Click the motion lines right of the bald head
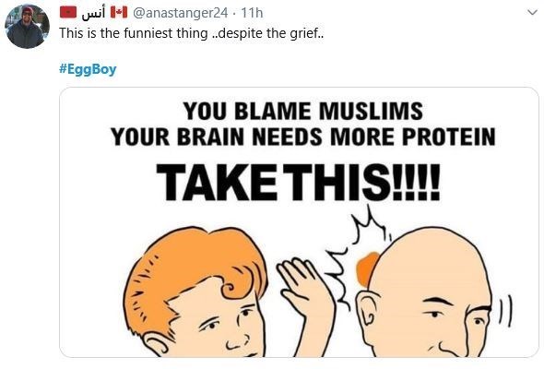 [505, 311]
